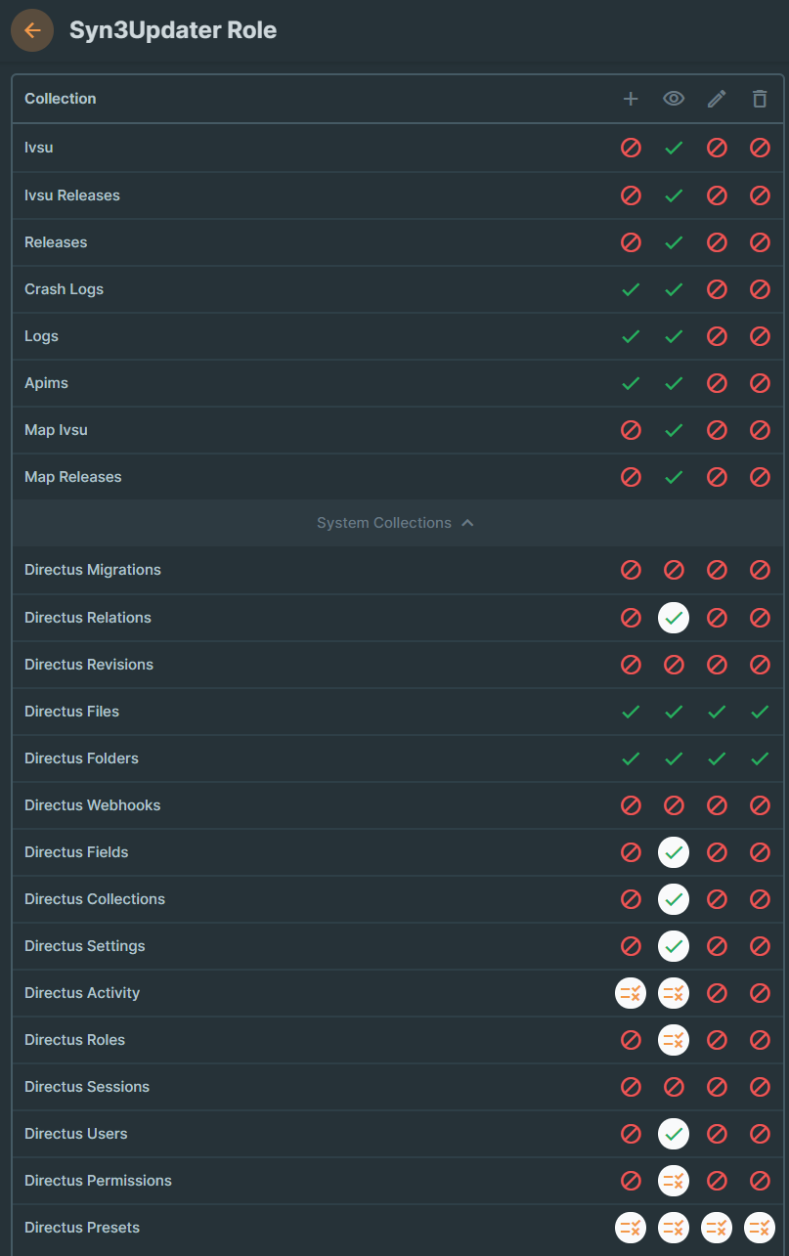Click the pencil icon for the update column

pyautogui.click(x=717, y=98)
